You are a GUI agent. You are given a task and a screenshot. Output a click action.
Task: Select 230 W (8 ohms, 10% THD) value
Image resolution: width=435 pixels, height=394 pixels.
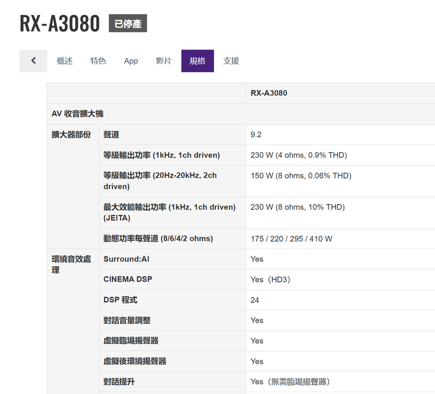coord(298,207)
